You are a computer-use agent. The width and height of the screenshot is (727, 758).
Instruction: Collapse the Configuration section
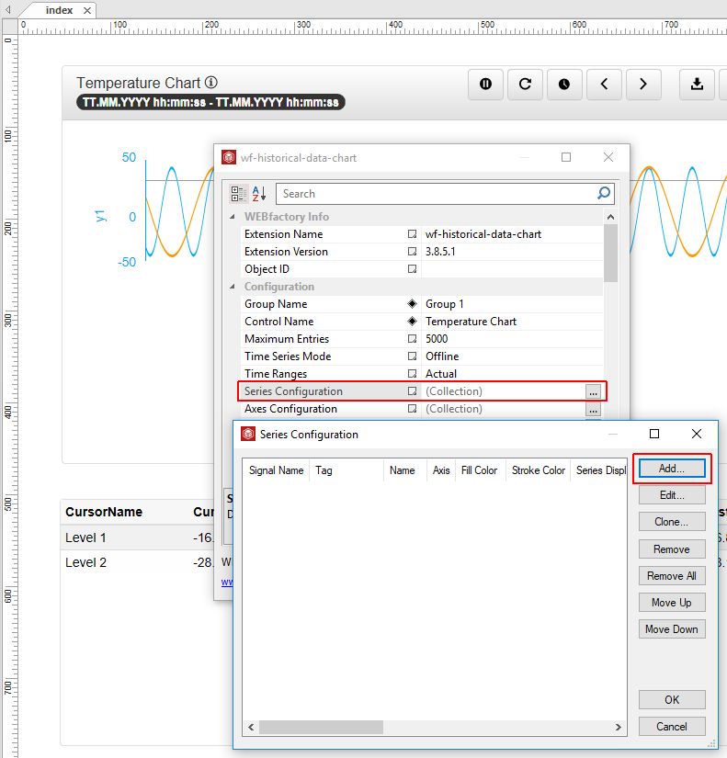point(233,286)
